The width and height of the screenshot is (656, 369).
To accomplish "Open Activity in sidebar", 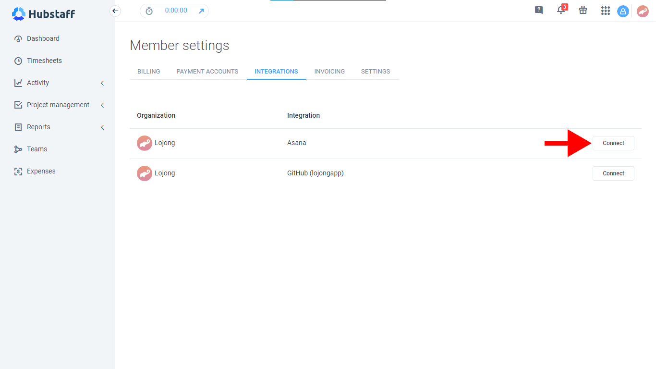I will [38, 83].
